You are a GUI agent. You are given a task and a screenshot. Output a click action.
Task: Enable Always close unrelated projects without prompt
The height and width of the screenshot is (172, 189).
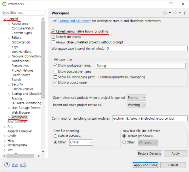(53, 42)
